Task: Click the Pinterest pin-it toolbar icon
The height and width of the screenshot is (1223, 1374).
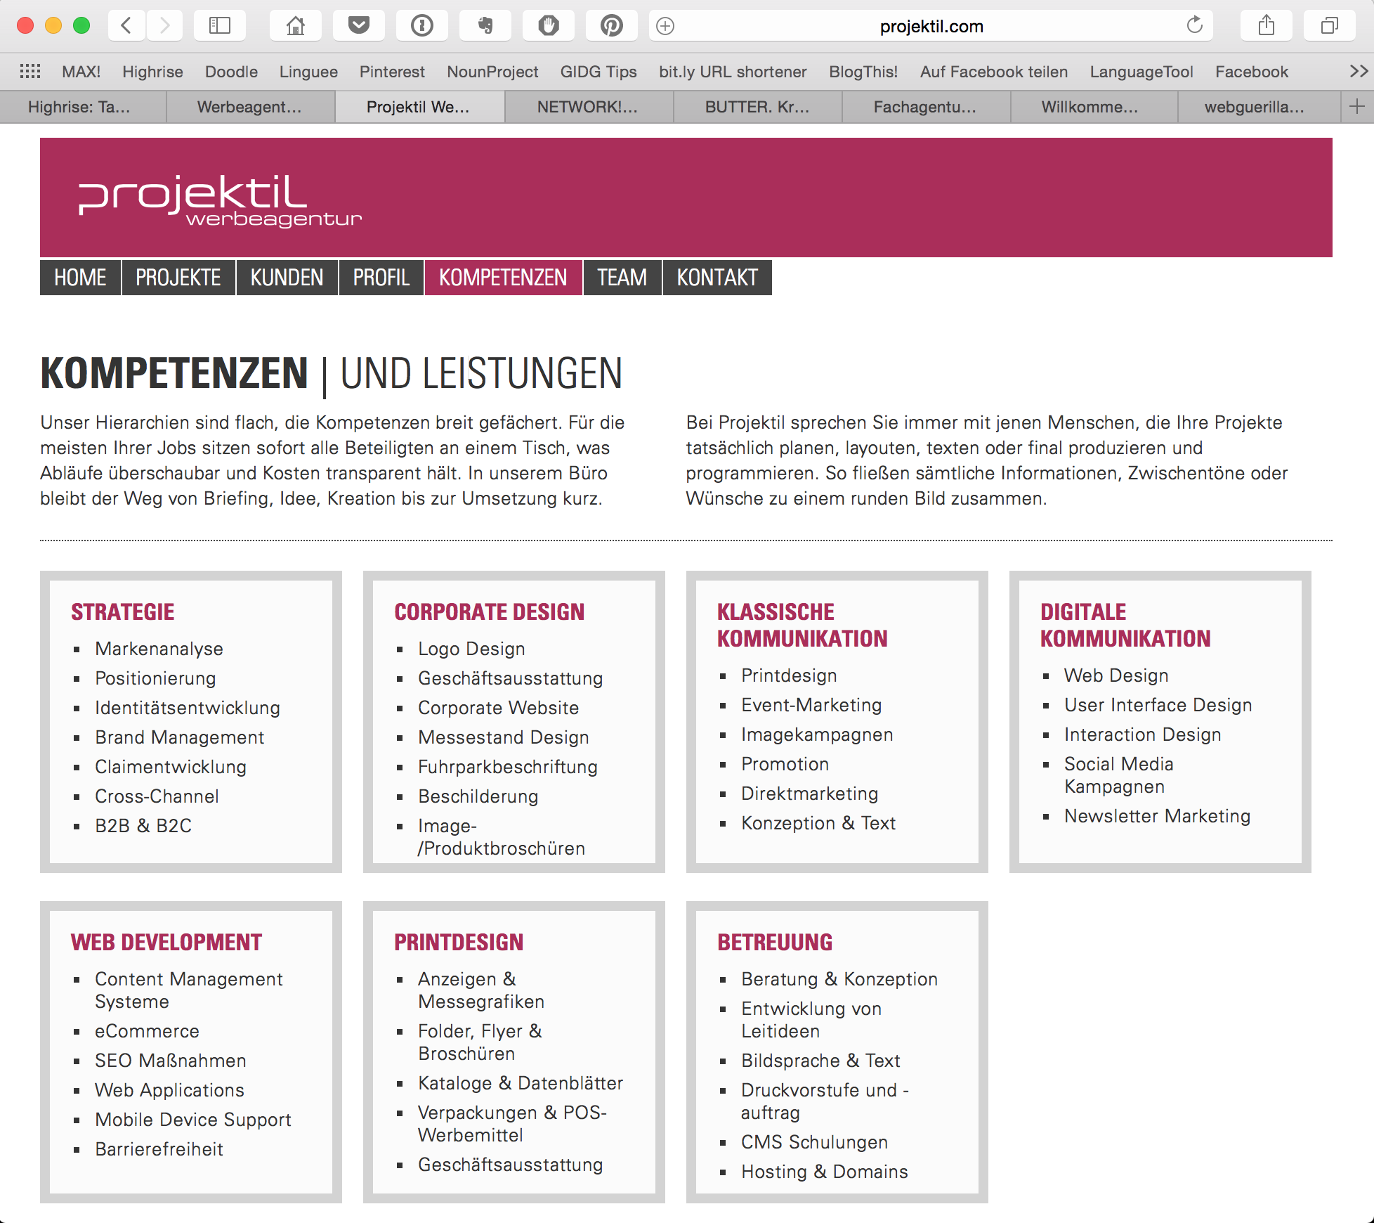Action: coord(612,26)
